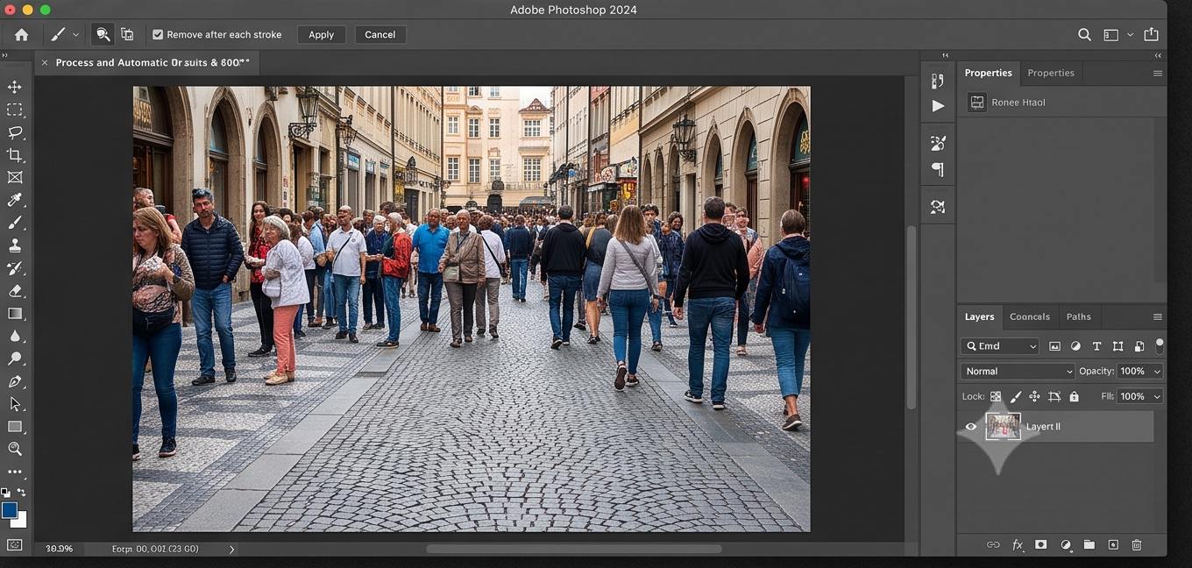The width and height of the screenshot is (1192, 568).
Task: Open the Edit Toolbar three-dots menu
Action: pyautogui.click(x=15, y=472)
